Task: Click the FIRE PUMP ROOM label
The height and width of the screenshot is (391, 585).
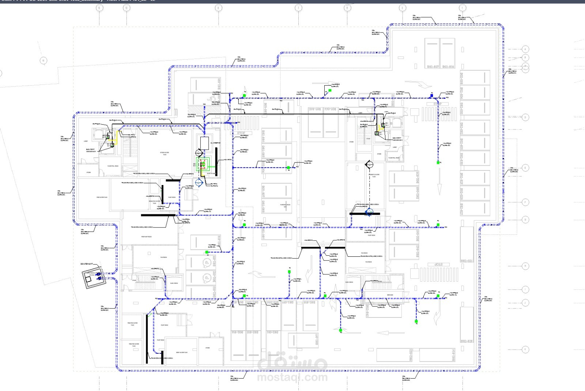Action: (x=147, y=237)
